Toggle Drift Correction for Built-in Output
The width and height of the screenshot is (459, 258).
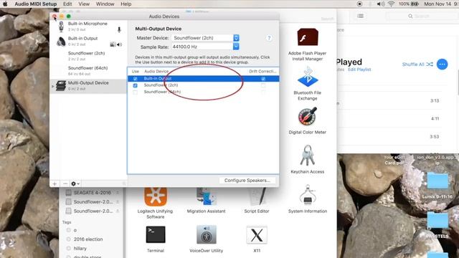[263, 79]
